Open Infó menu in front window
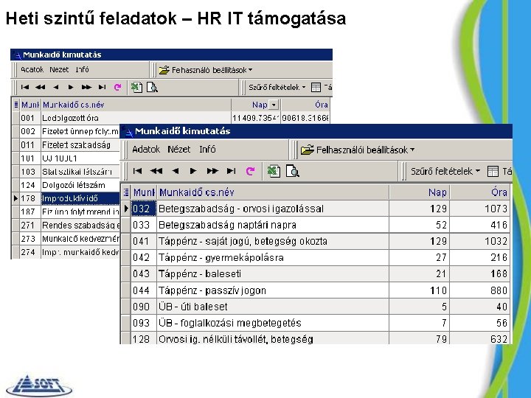This screenshot has width=531, height=398. pos(207,149)
